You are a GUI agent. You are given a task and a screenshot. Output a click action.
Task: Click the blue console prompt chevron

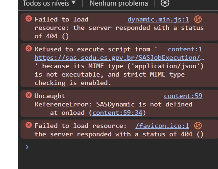27,147
